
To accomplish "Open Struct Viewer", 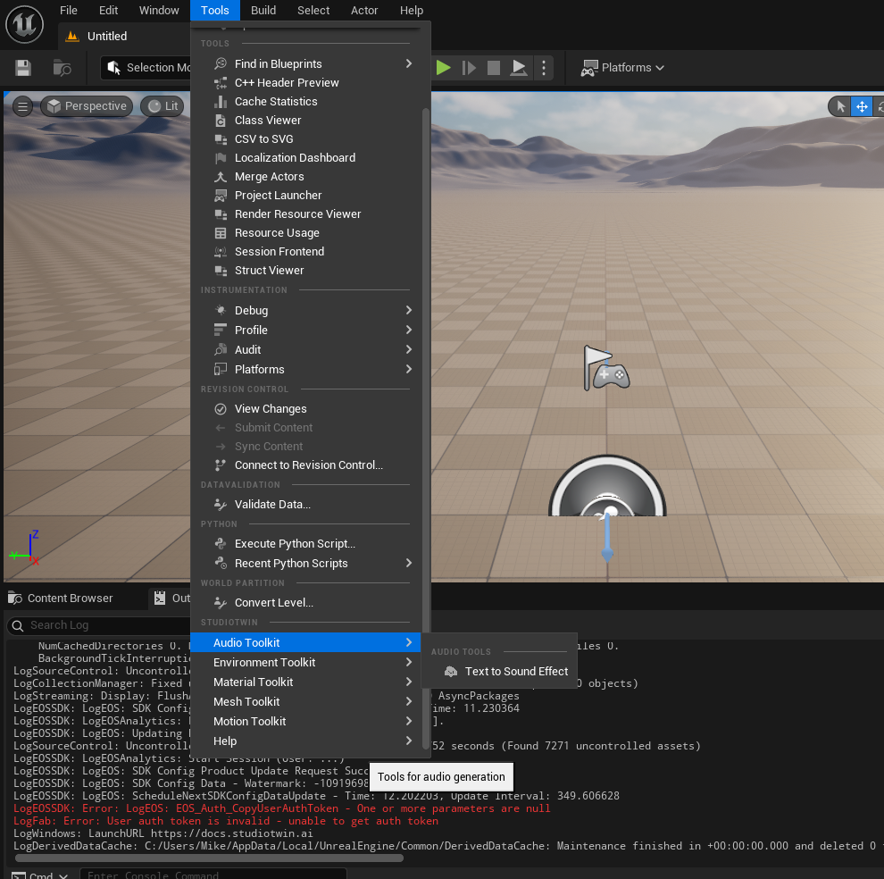I will pos(306,271).
